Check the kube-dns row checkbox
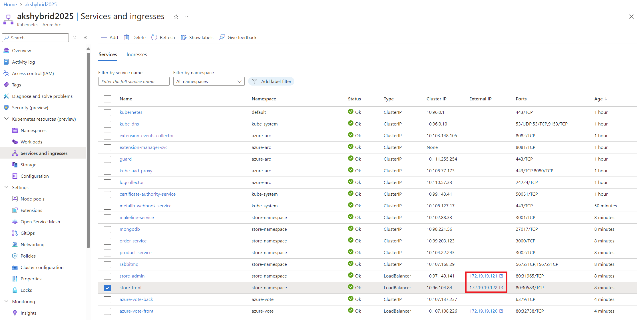This screenshot has height=320, width=637. pyautogui.click(x=107, y=124)
